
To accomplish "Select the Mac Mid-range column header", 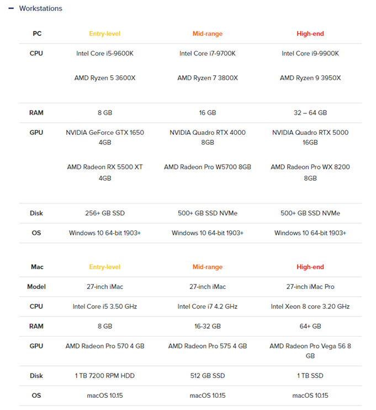I will pyautogui.click(x=208, y=267).
